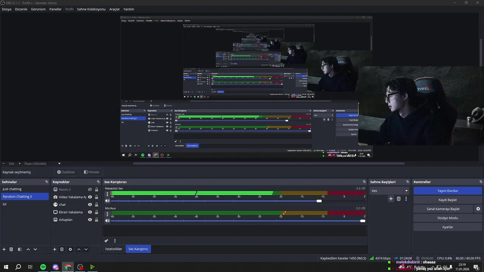
Task: Enable Stüdyo Modu button
Action: pos(448,218)
